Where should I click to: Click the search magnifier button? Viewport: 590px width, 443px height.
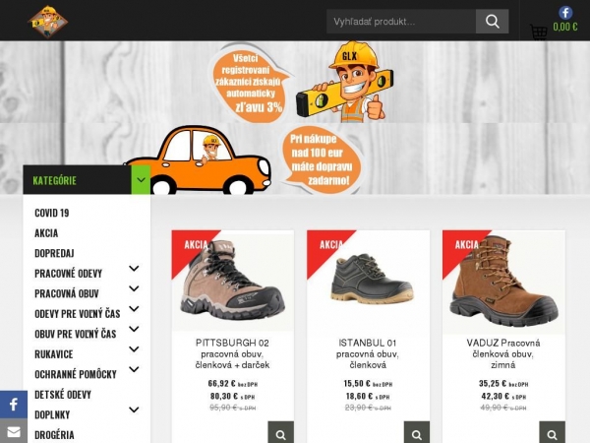pyautogui.click(x=492, y=22)
